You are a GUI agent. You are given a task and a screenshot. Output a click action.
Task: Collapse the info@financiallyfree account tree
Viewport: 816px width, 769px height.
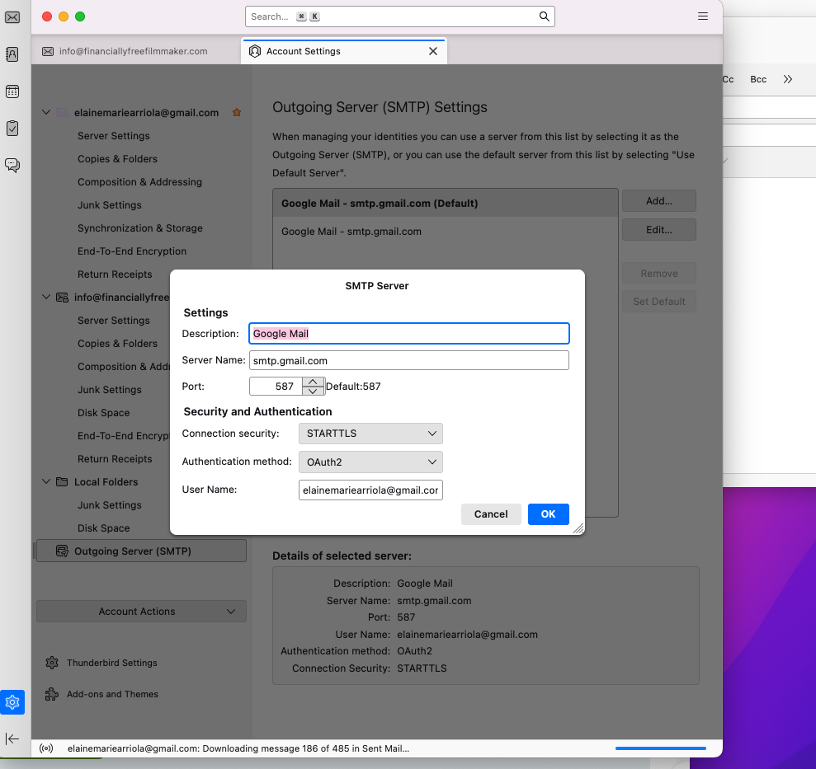[x=46, y=297]
